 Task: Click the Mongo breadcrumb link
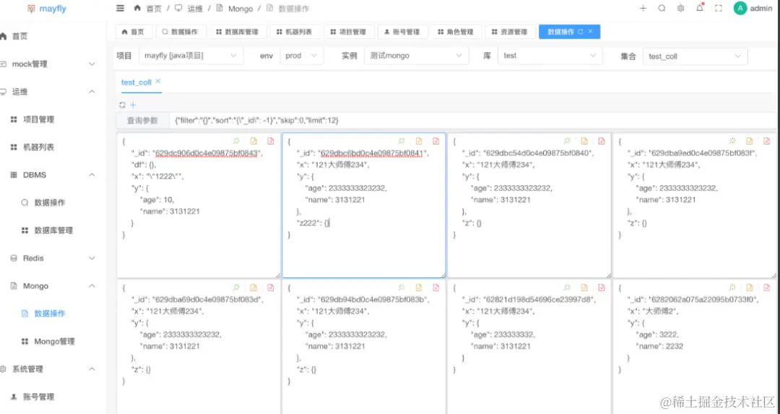240,9
